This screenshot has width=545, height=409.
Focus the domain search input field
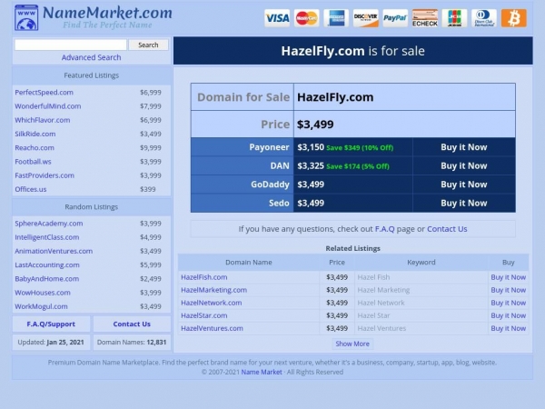(x=71, y=45)
